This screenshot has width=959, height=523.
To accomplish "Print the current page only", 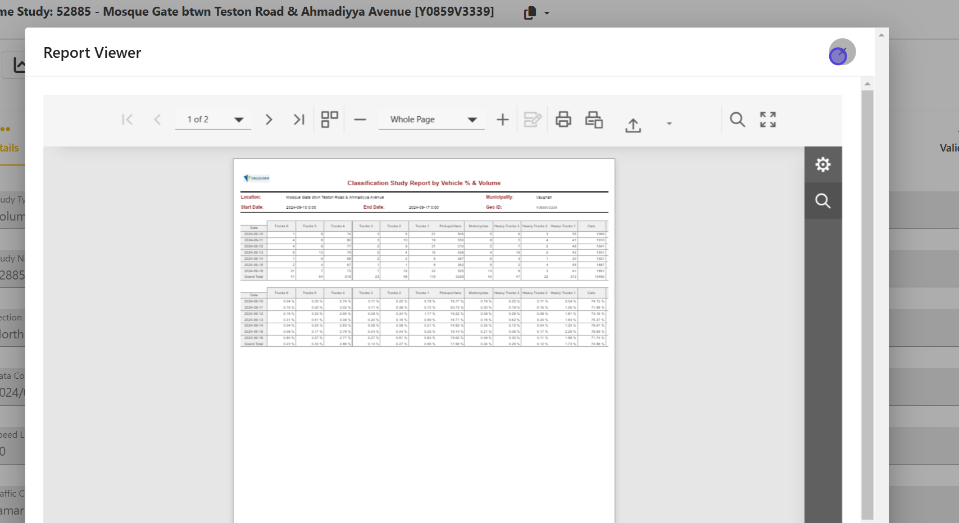I will [x=594, y=120].
